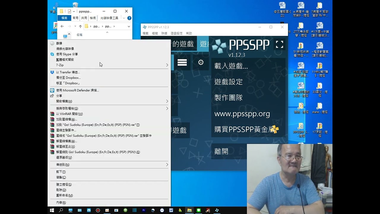Viewport: 380px width, 214px height.
Task: Click the PPSSPP Gold star icon
Action: pyautogui.click(x=275, y=129)
